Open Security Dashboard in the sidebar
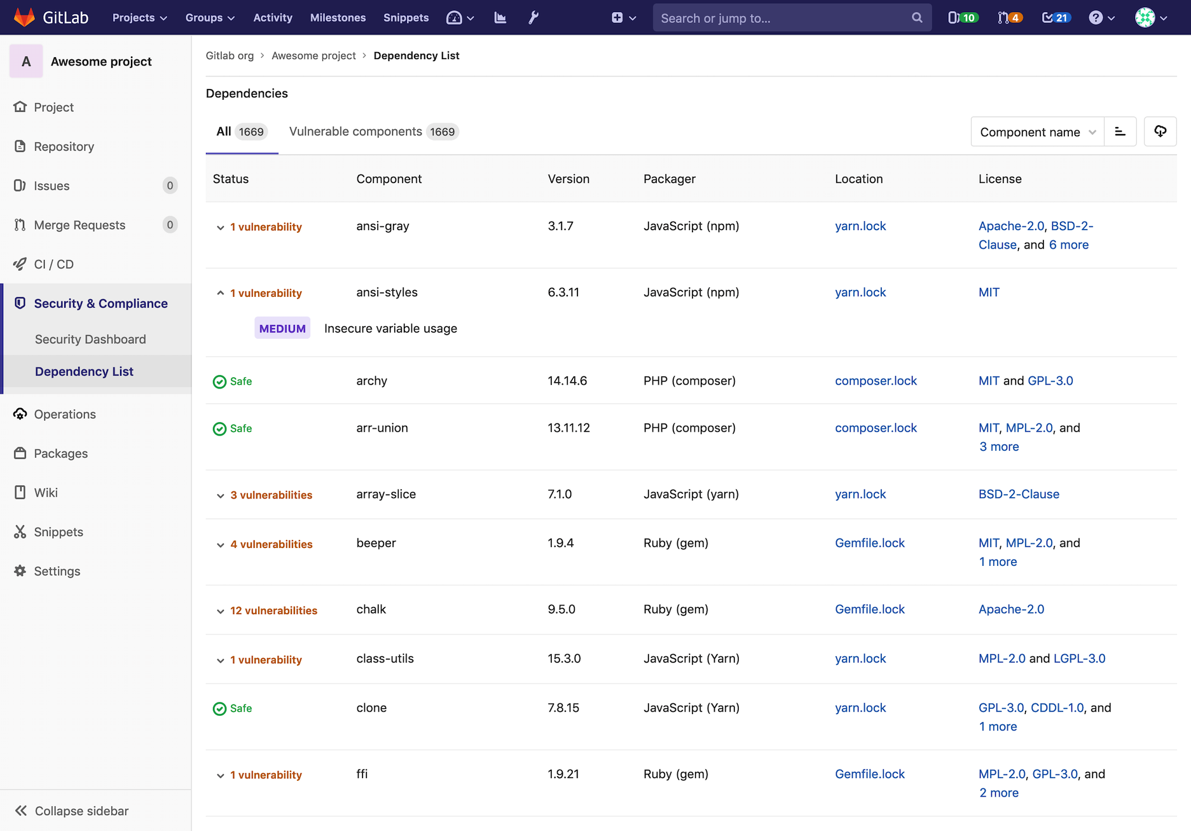This screenshot has height=831, width=1191. tap(90, 340)
